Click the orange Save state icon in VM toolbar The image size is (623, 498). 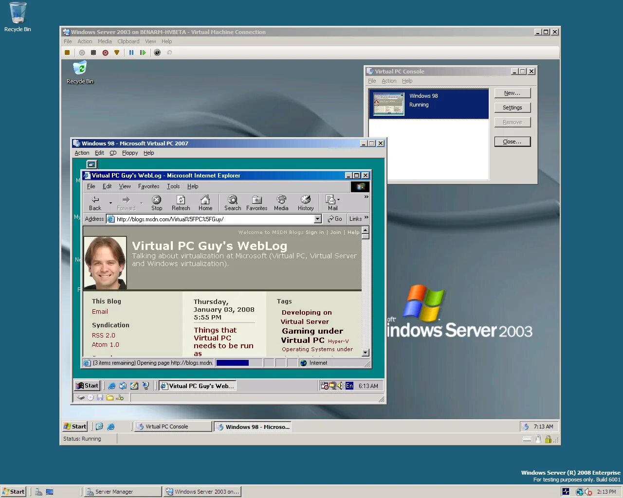pos(117,53)
